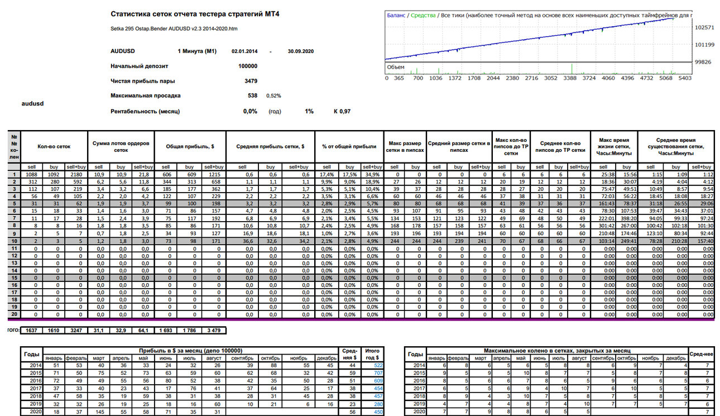This screenshot has height=416, width=720.
Task: Click the 'Средняя прибыль сетки, $' header
Action: 270,146
